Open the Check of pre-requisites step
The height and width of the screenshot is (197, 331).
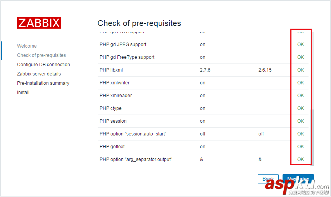[x=41, y=55]
